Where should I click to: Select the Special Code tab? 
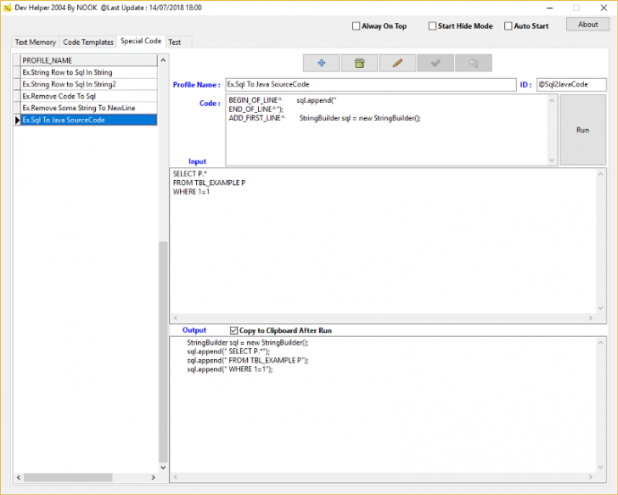point(141,41)
